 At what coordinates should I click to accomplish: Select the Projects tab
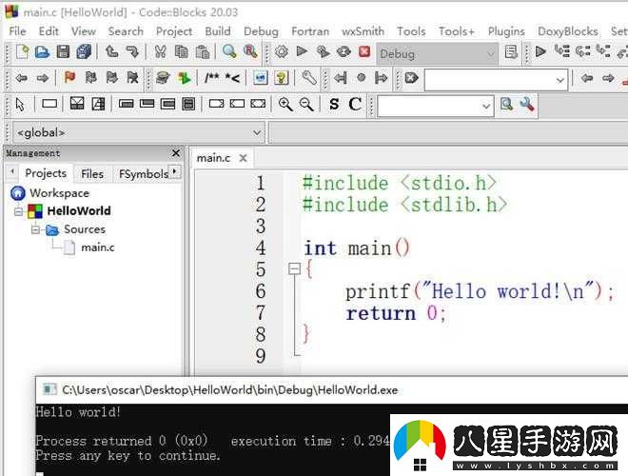click(x=46, y=173)
